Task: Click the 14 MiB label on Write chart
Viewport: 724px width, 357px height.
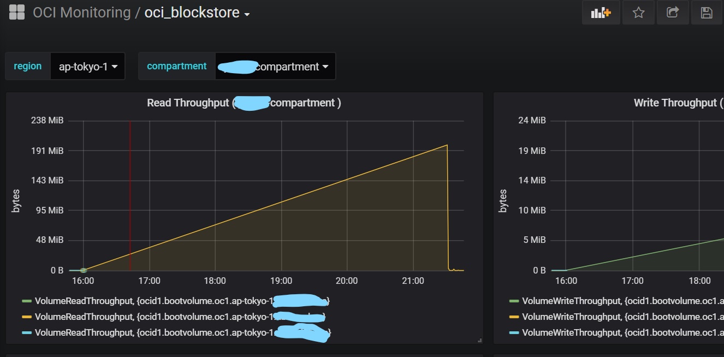Action: (x=532, y=180)
